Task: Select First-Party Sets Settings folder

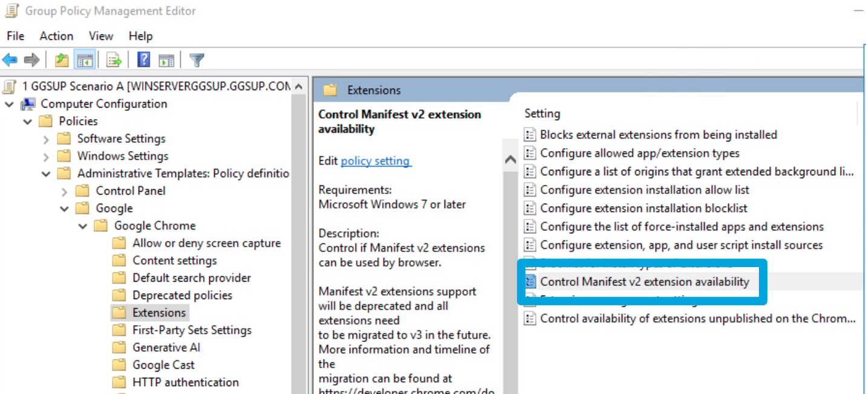Action: tap(192, 330)
